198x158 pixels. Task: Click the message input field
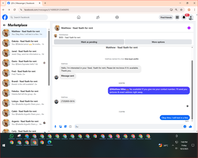click(x=129, y=126)
